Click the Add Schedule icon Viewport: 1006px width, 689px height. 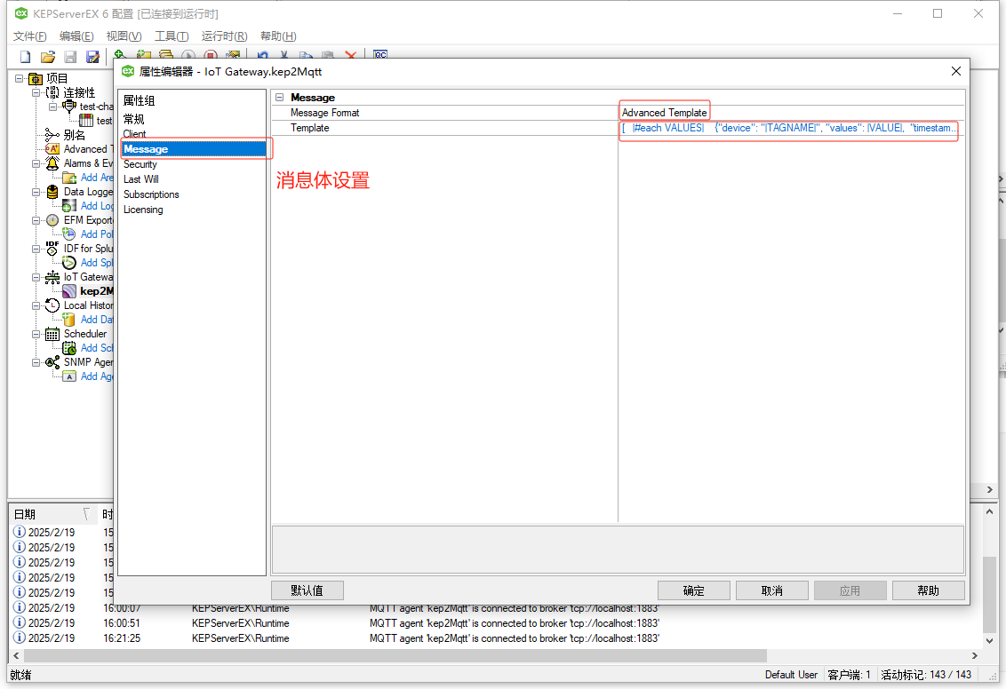69,347
